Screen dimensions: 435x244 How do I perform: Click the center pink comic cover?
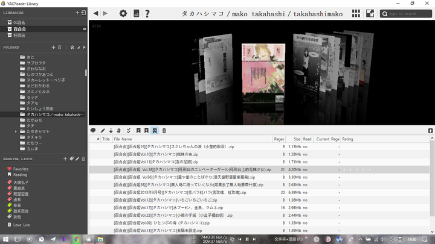tap(263, 73)
